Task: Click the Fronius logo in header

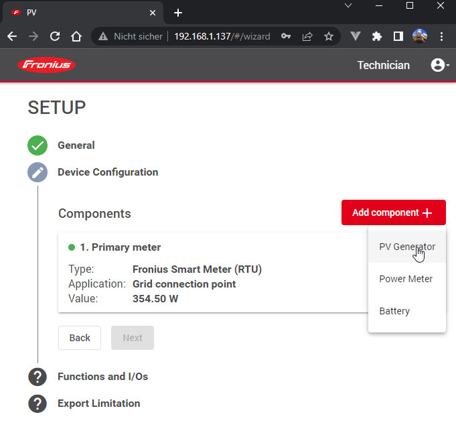Action: point(47,65)
